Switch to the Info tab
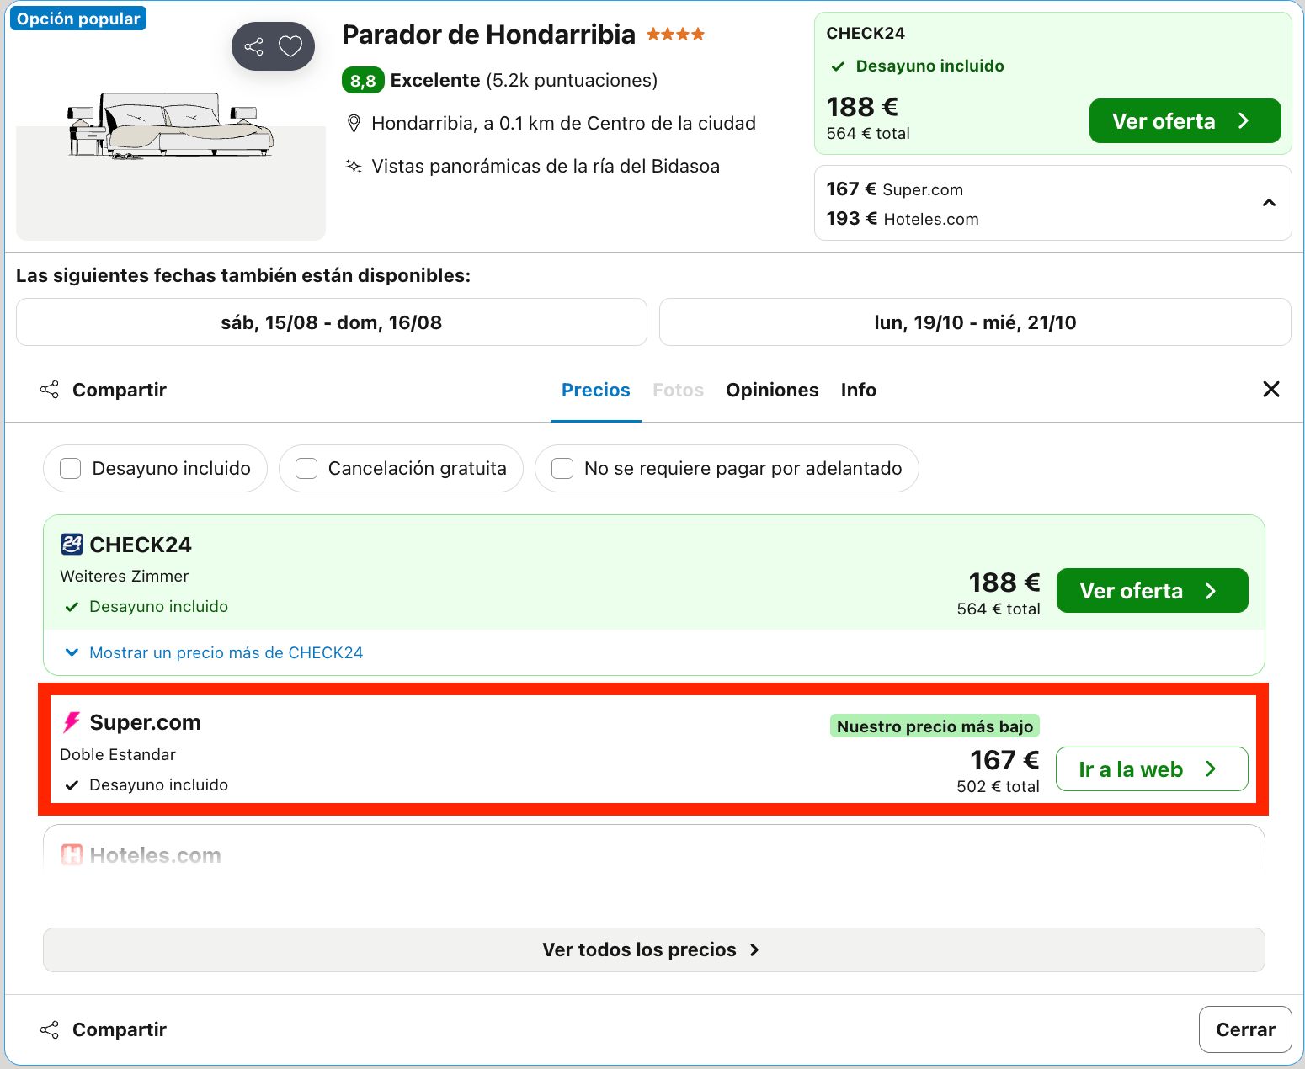The image size is (1305, 1069). [x=859, y=390]
